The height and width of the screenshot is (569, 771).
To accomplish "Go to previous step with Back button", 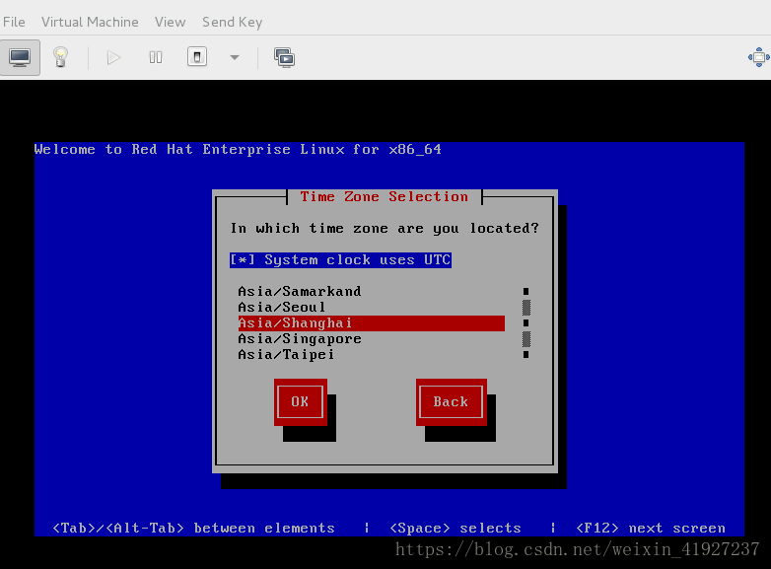I will [452, 401].
